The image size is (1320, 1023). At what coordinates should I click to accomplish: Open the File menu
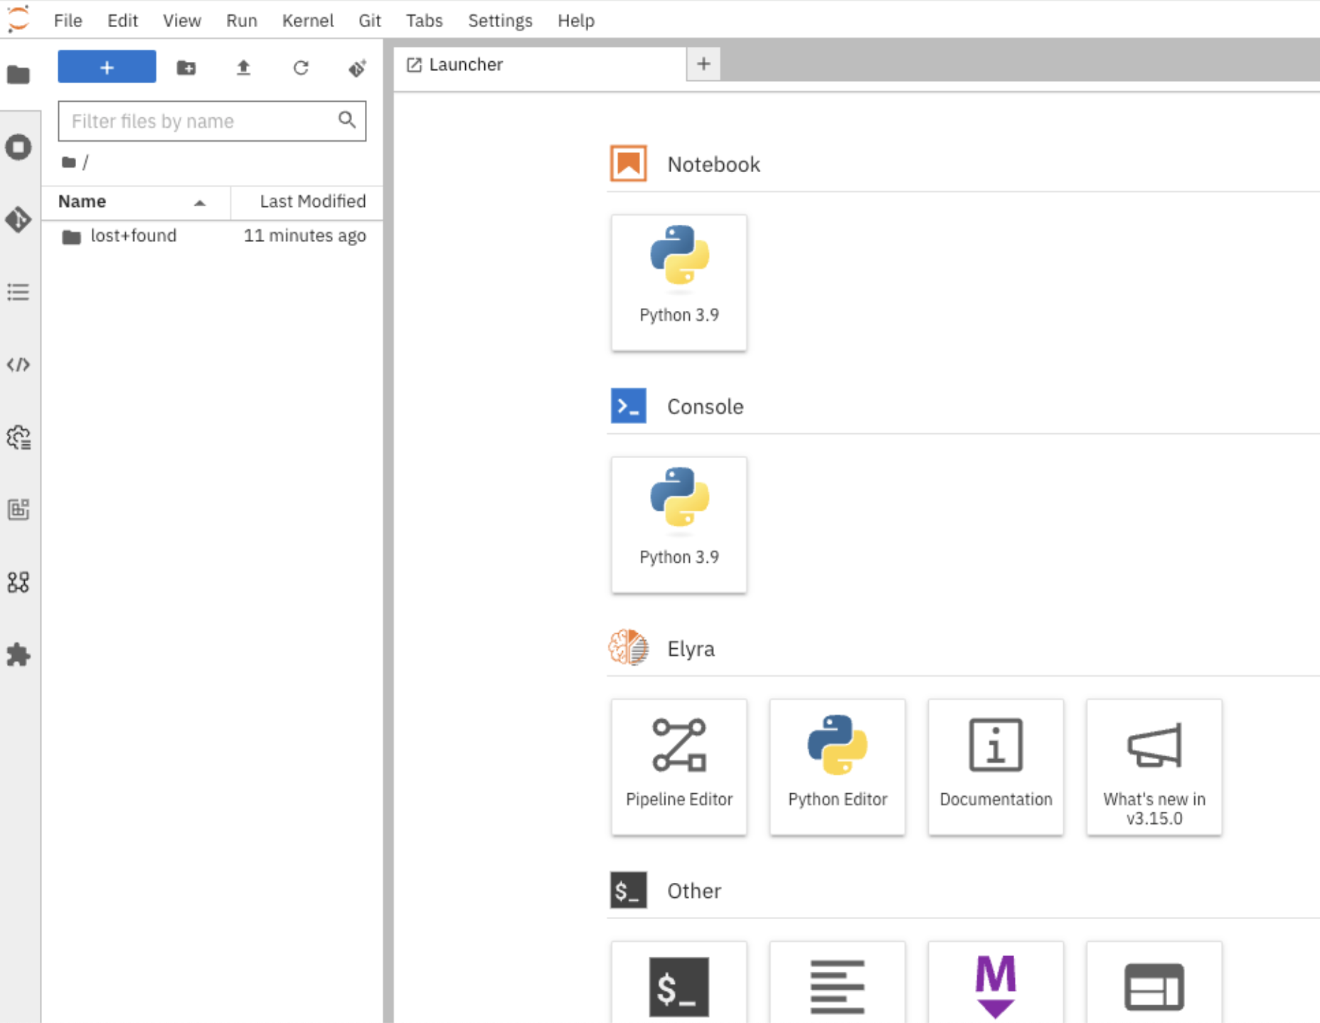point(68,20)
